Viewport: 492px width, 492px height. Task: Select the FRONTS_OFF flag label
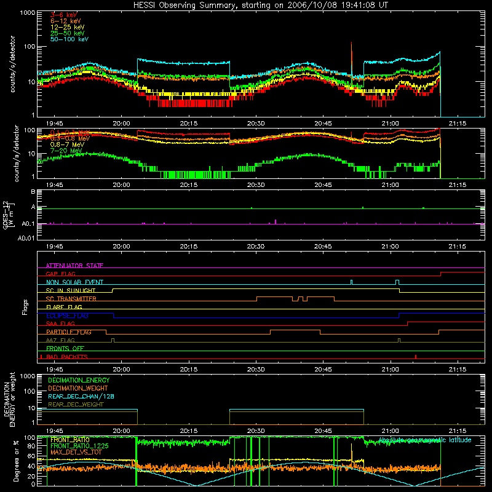coord(65,349)
